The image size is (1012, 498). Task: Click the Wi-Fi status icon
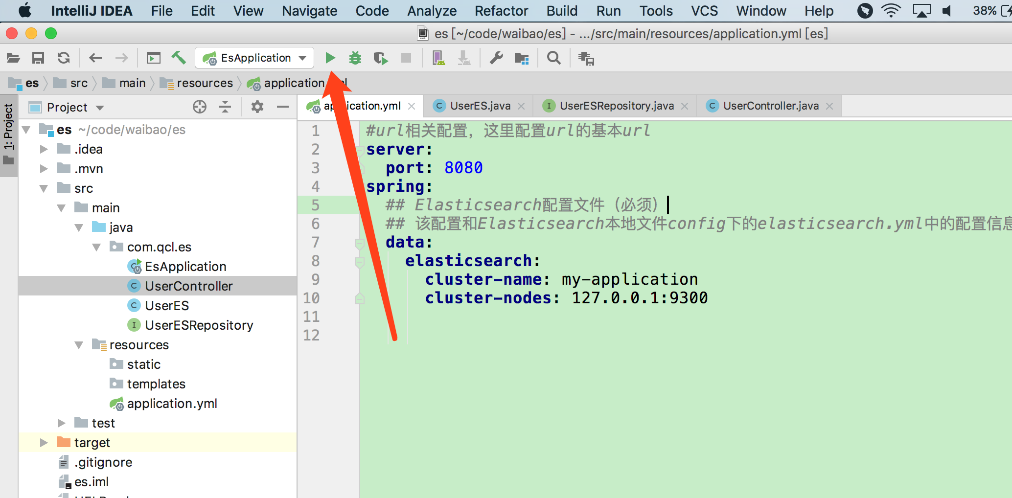point(891,11)
